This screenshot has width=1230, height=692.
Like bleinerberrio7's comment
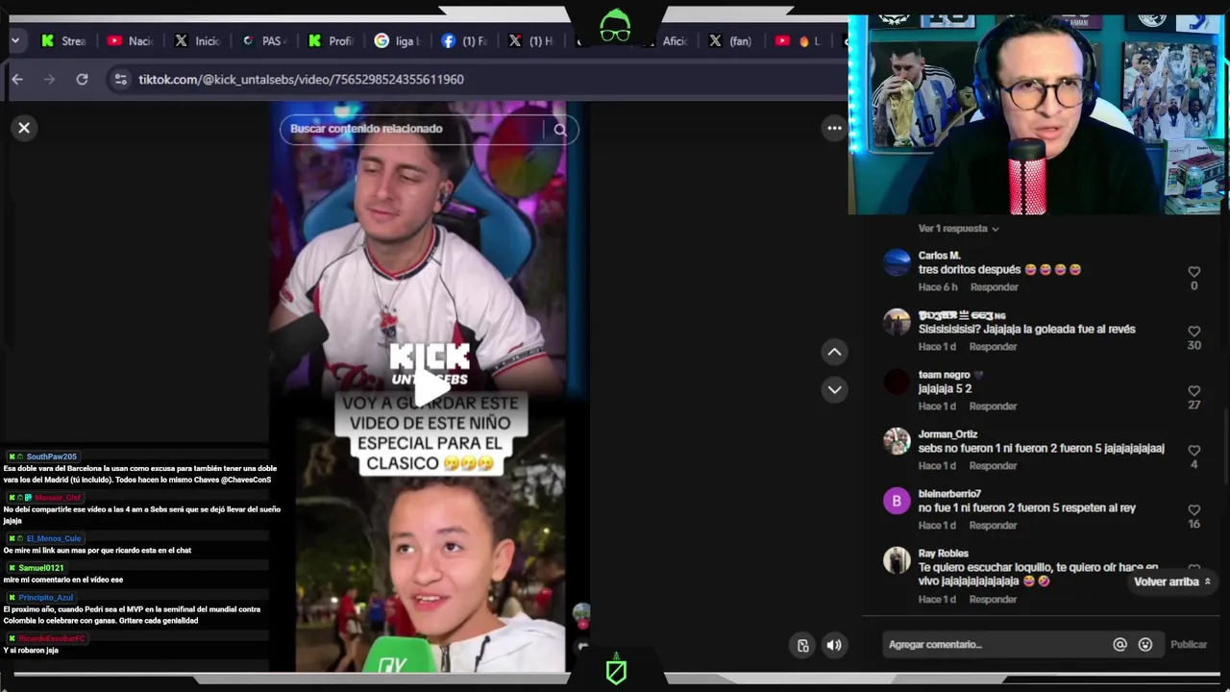(x=1194, y=510)
